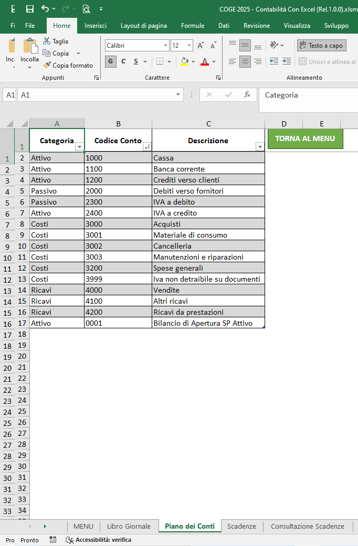The width and height of the screenshot is (358, 546).
Task: Expand underline style options arrow
Action: 145,62
